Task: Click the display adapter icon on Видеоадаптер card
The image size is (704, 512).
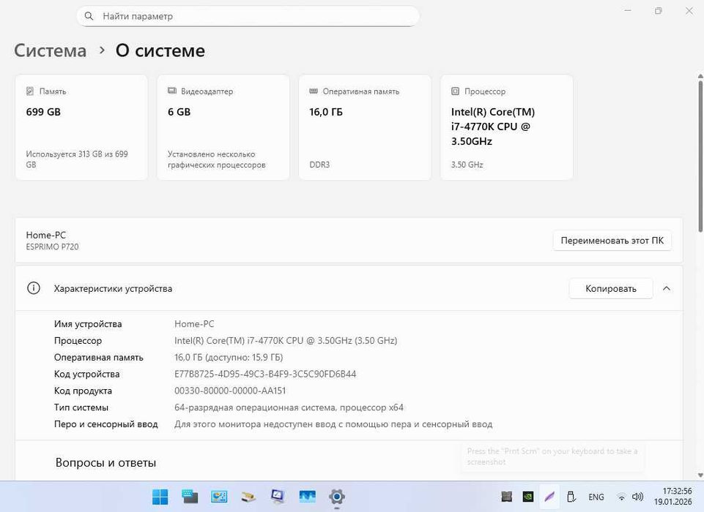Action: click(172, 91)
